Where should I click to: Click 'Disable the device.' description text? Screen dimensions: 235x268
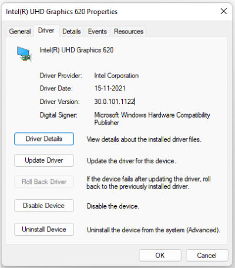pos(113,206)
